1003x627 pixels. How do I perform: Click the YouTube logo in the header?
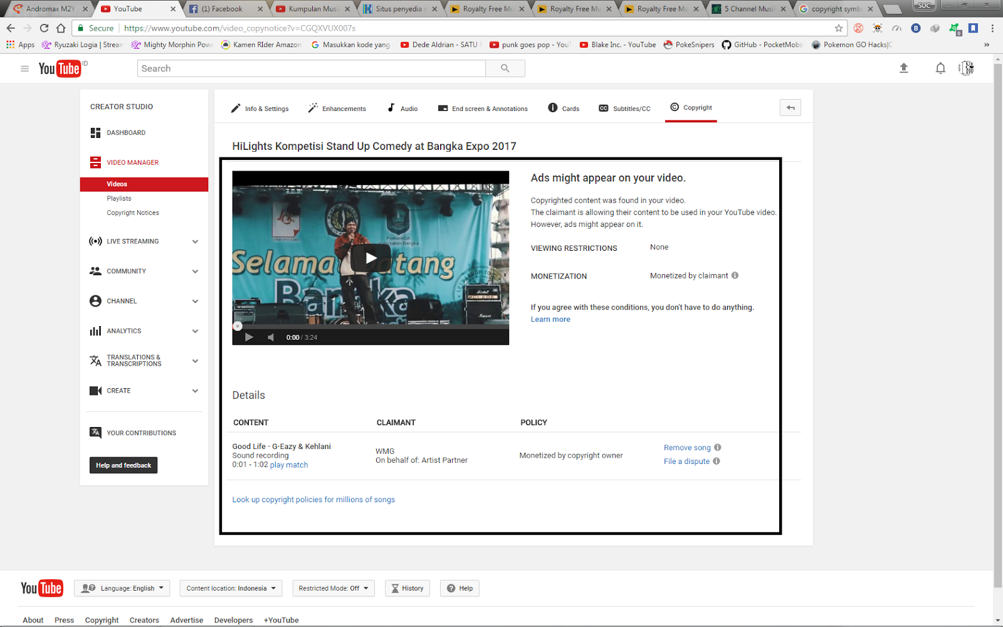point(60,68)
